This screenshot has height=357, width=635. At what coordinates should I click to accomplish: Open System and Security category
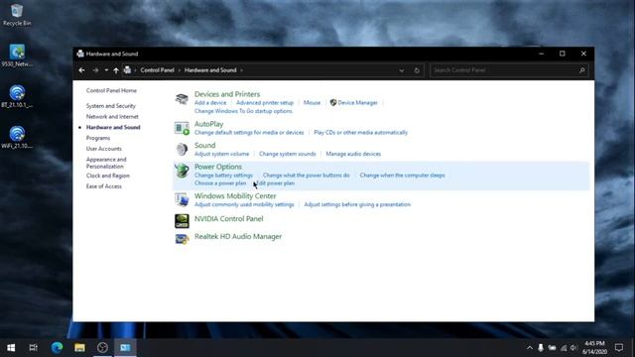111,106
